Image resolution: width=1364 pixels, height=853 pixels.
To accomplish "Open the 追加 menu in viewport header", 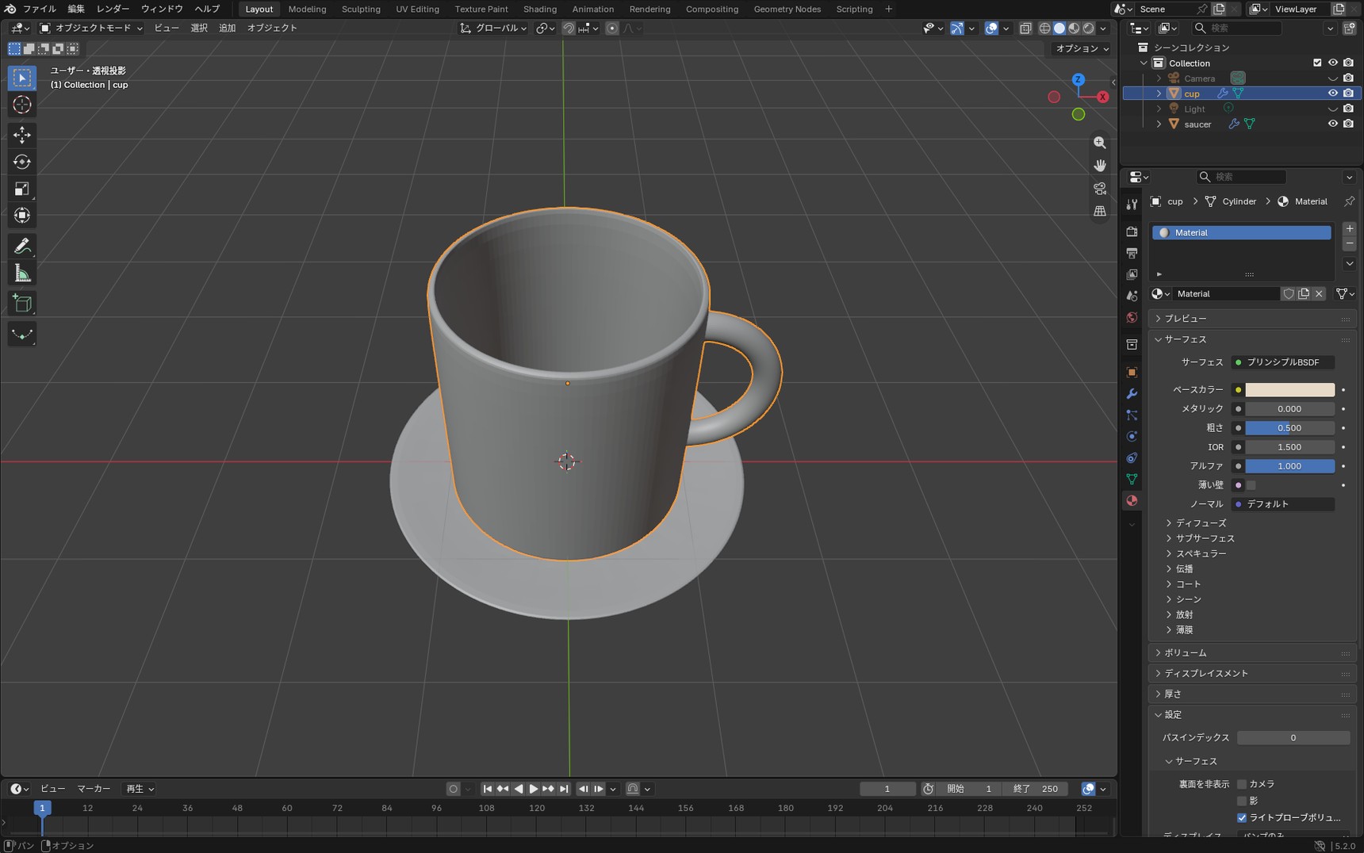I will coord(228,28).
